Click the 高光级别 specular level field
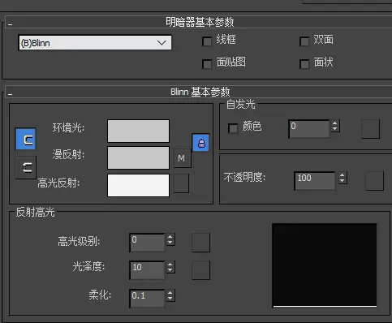 coord(147,243)
